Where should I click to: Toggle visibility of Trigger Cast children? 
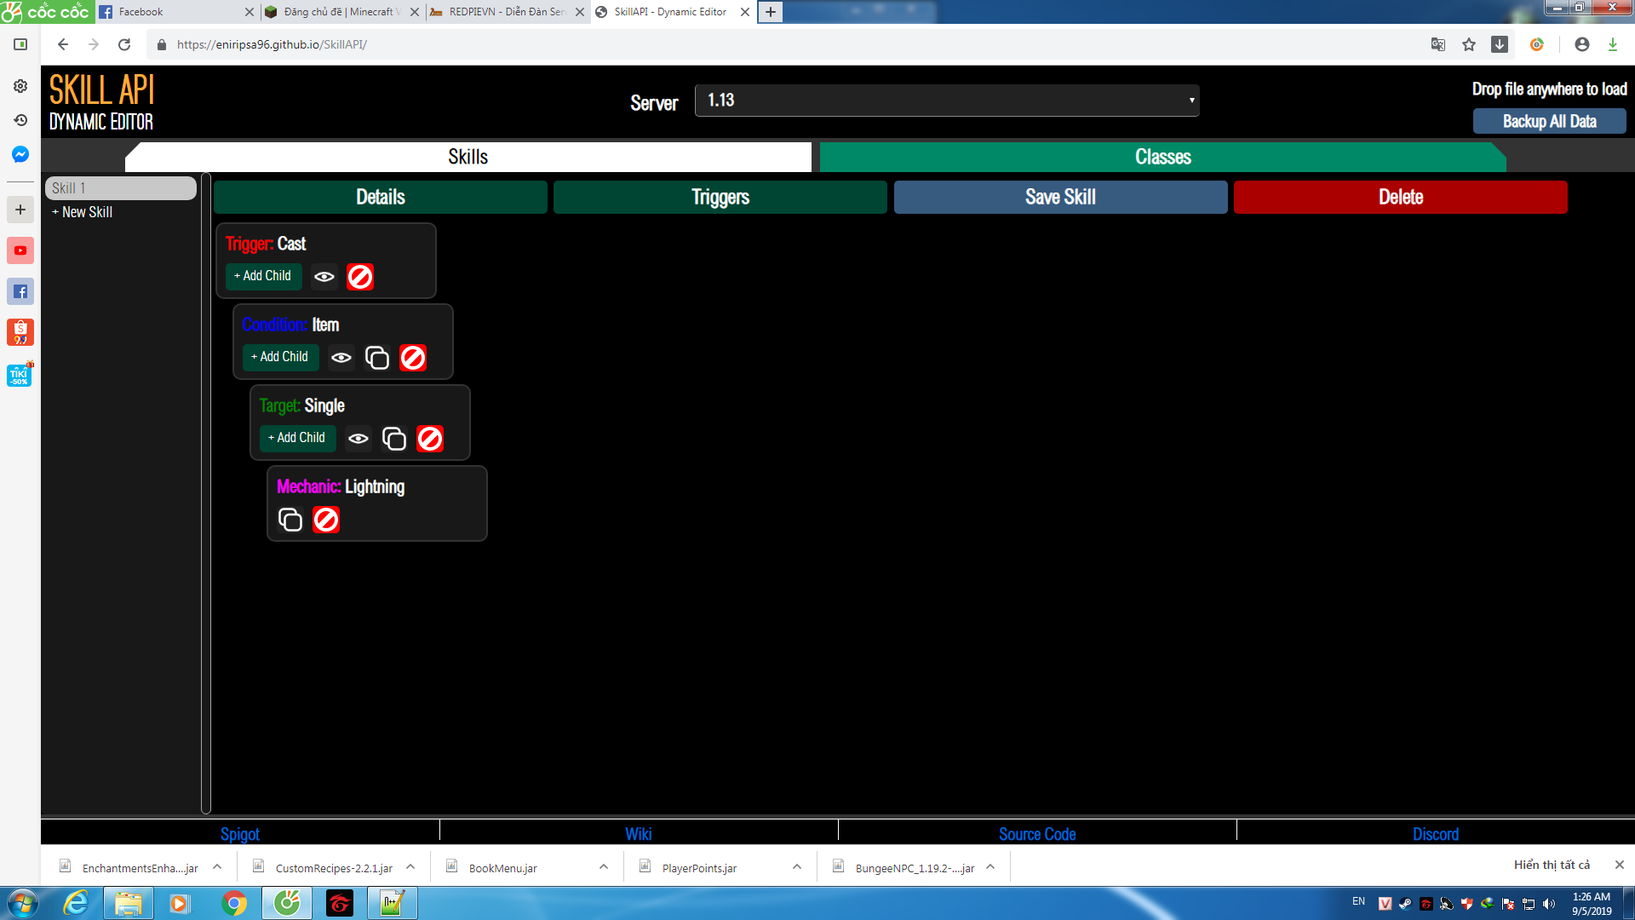coord(324,277)
